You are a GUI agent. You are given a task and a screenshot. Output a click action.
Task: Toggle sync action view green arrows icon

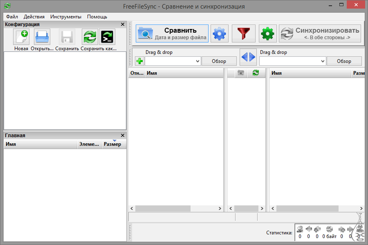(x=256, y=73)
